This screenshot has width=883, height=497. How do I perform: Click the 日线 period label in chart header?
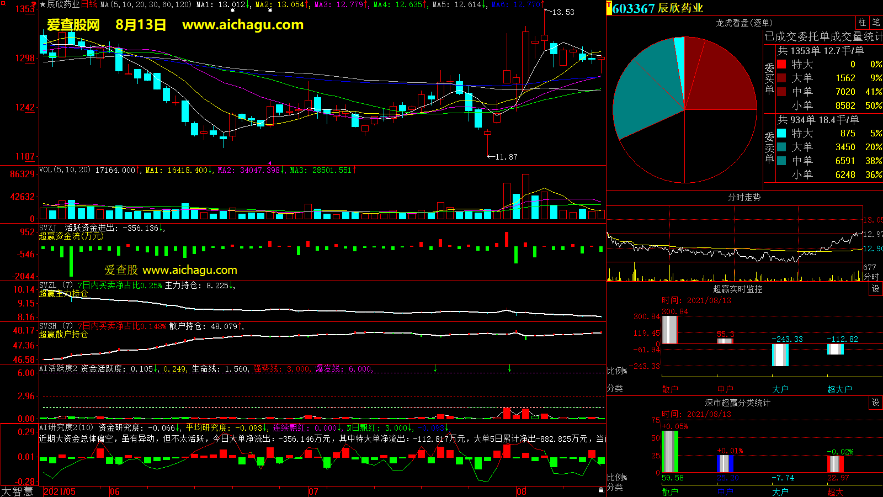(89, 4)
